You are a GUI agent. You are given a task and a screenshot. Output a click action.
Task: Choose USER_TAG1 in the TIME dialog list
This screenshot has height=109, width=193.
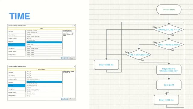pos(44,52)
